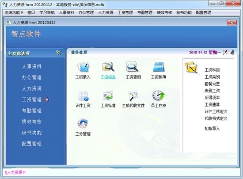Image resolution: width=243 pixels, height=179 pixels.
Task: Open the 工资管理 menu in menu bar
Action: [x=125, y=12]
